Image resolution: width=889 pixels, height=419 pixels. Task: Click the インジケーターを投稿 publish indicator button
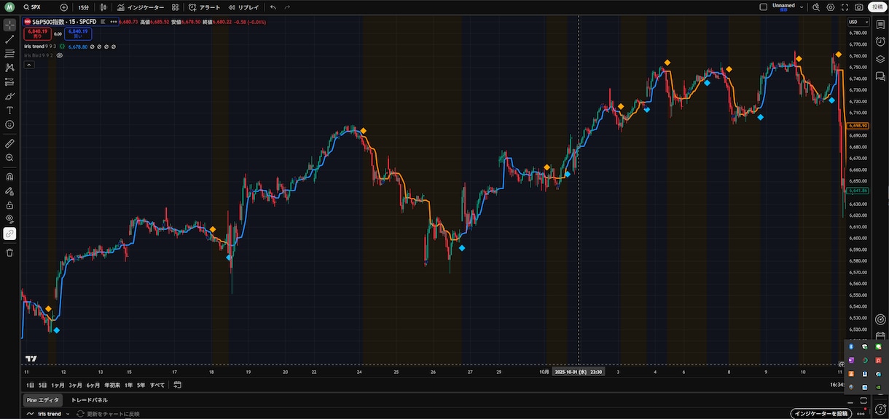(821, 414)
